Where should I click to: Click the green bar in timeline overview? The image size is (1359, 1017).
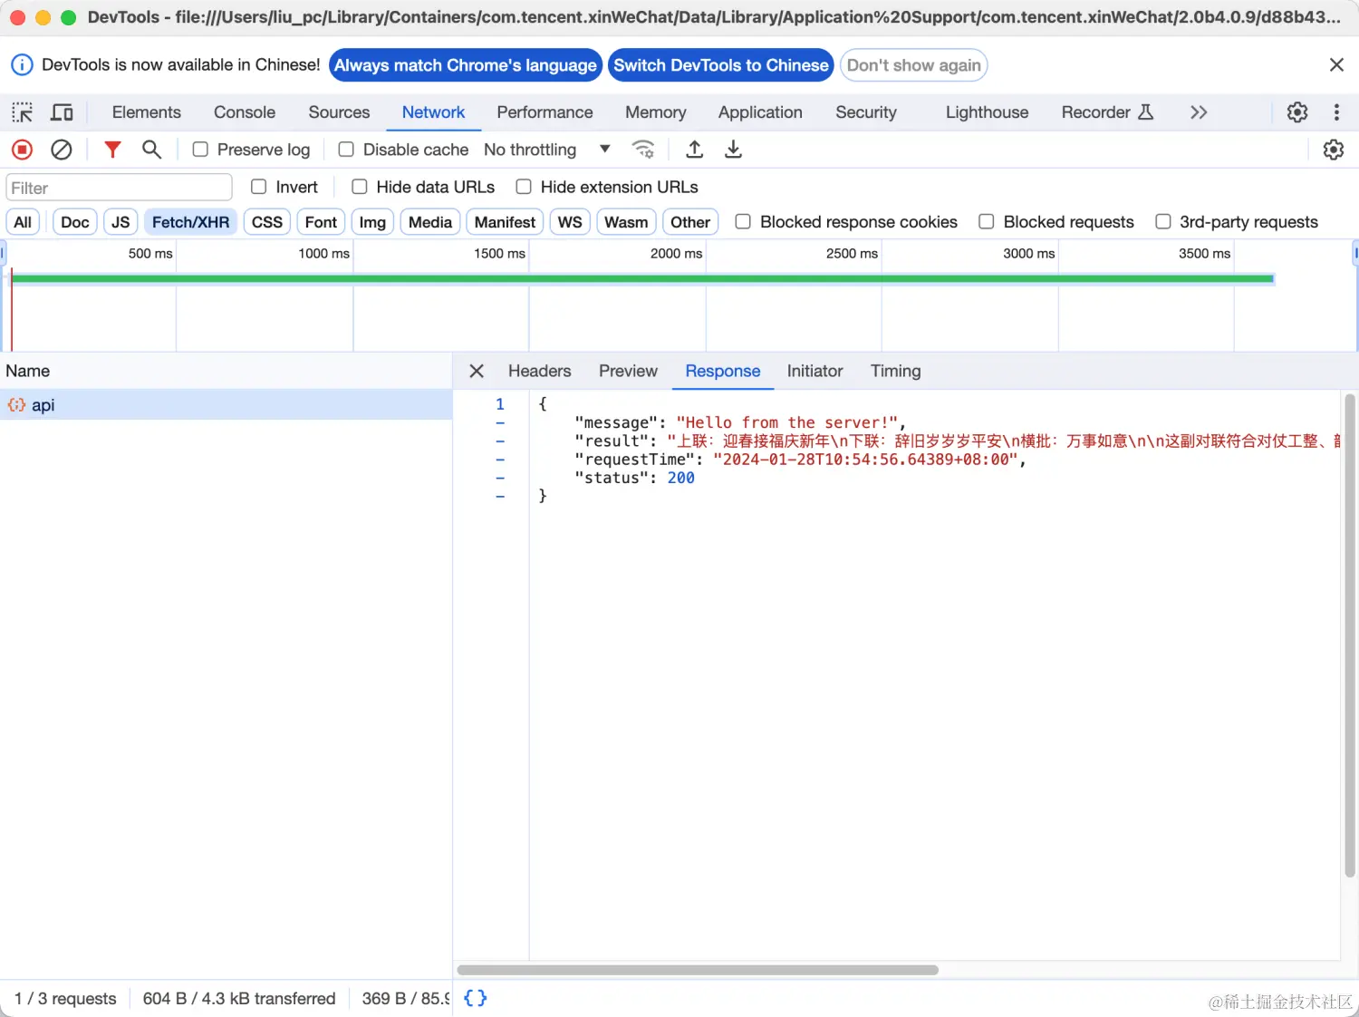[x=642, y=279]
